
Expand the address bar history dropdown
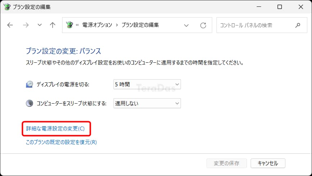(186, 25)
